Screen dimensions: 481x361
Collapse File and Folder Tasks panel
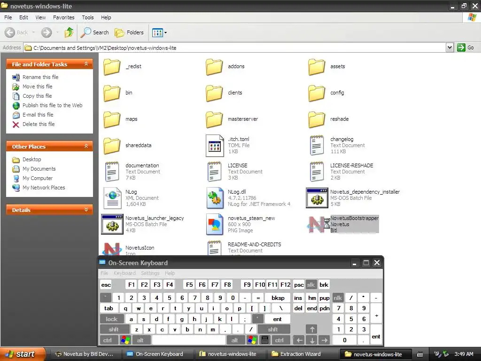click(x=86, y=64)
